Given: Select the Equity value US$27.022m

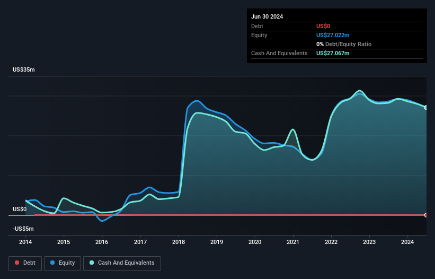Looking at the screenshot, I should coord(333,35).
